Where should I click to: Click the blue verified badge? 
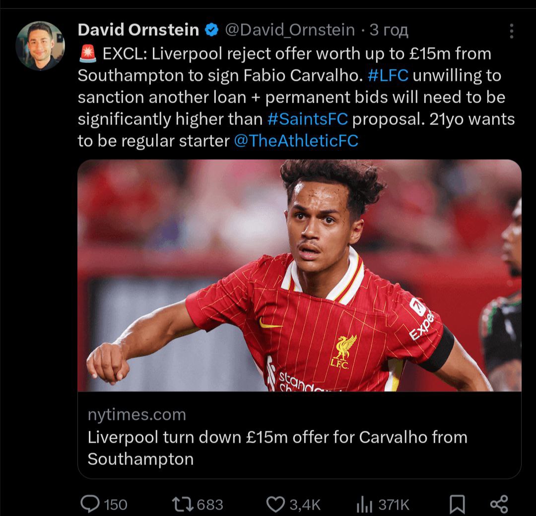point(211,30)
